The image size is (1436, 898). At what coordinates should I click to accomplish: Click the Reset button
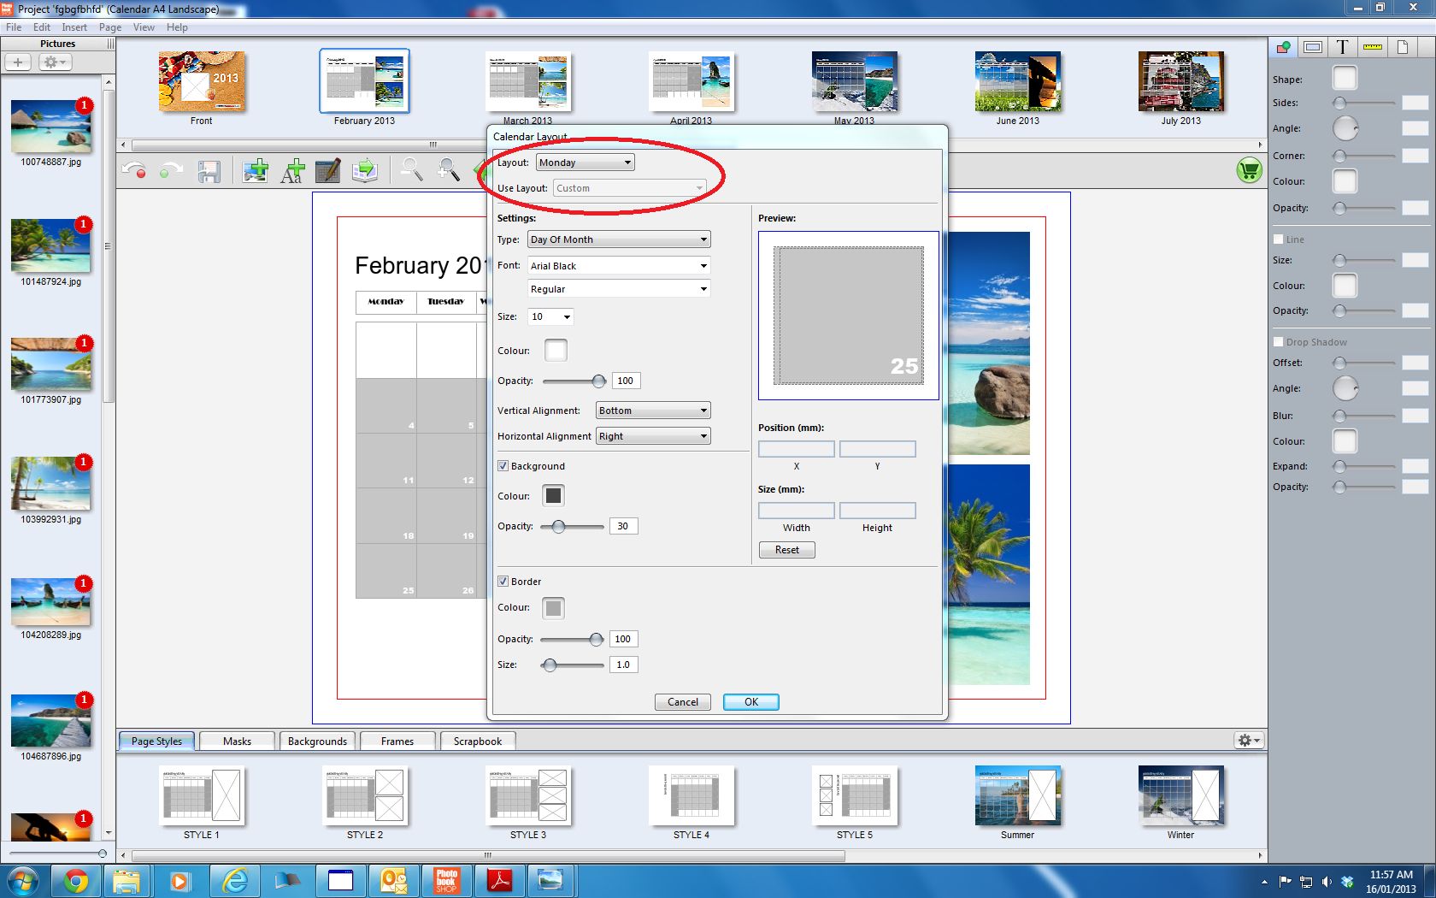coord(786,550)
